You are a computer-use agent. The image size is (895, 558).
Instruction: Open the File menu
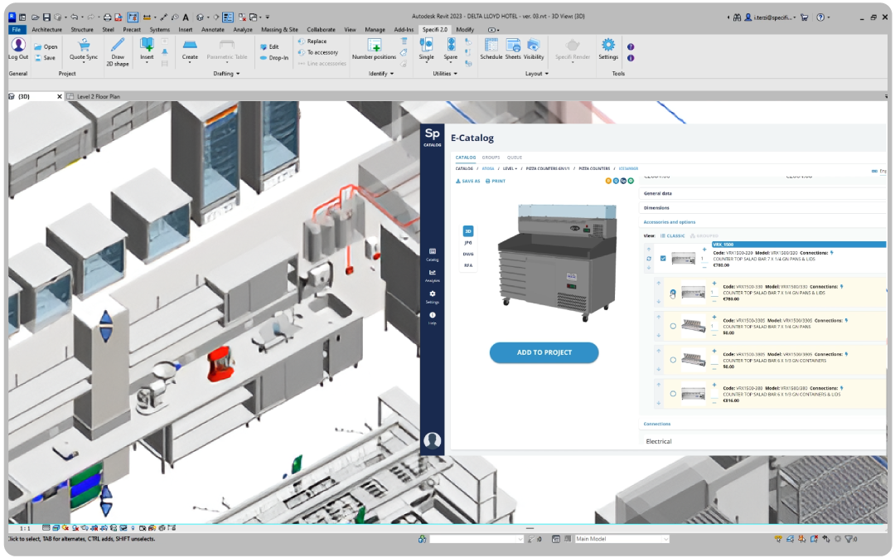(16, 29)
